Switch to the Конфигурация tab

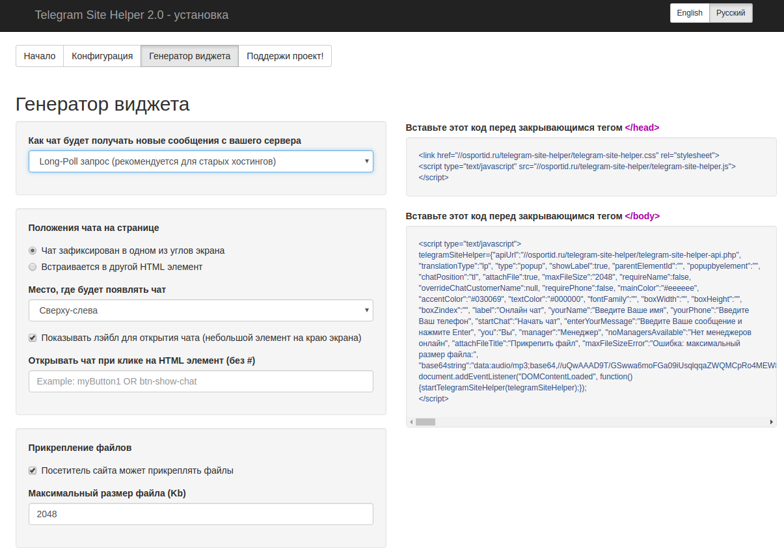pos(102,56)
